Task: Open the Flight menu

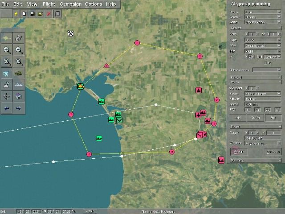Action: pyautogui.click(x=49, y=4)
